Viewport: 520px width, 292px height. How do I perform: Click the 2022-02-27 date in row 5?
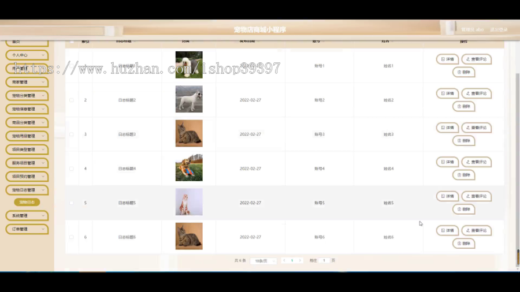(250, 203)
